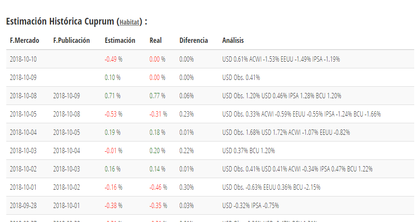
Task: Open the Habitat link in the heading
Action: (x=129, y=22)
